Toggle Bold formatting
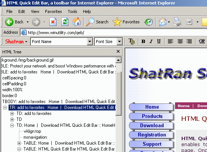207x152 pixels. (143, 42)
